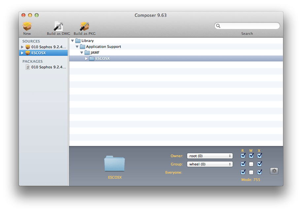Click the Build as DMG icon
The height and width of the screenshot is (212, 302).
58,26
